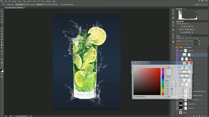Add a Vibrance adjustment
Viewport: 209px width, 117px height.
click(192, 27)
